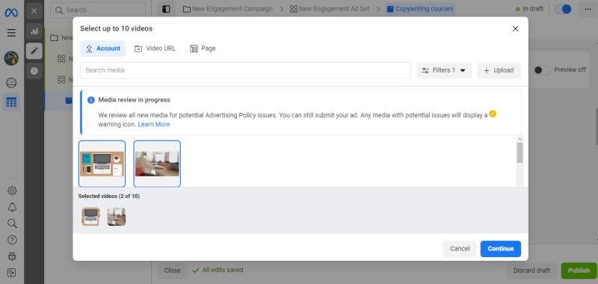This screenshot has width=598, height=284.
Task: Click the media review info icon
Action: click(x=91, y=100)
